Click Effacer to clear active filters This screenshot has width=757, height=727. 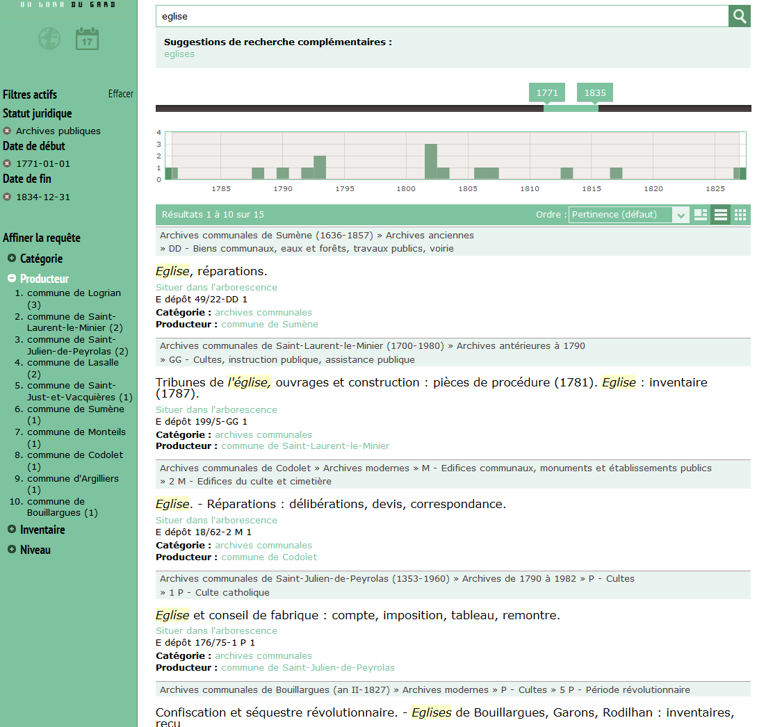coord(120,94)
